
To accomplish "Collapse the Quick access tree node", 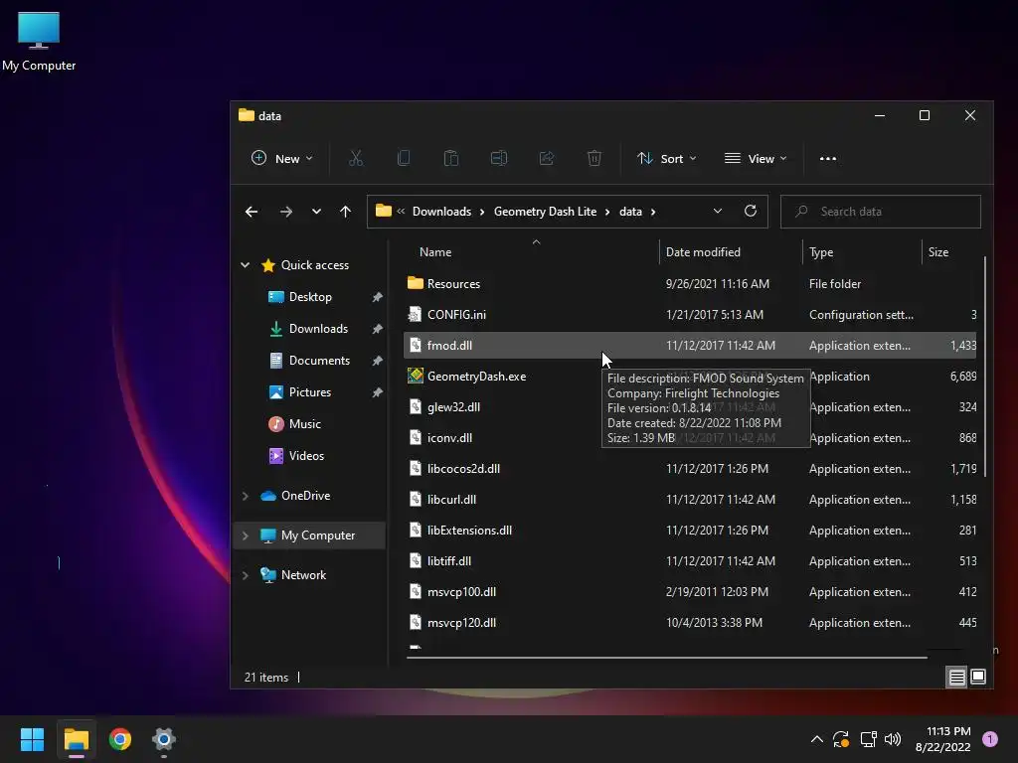I will (246, 264).
